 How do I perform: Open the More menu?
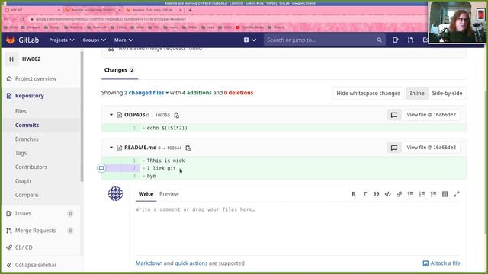point(124,40)
